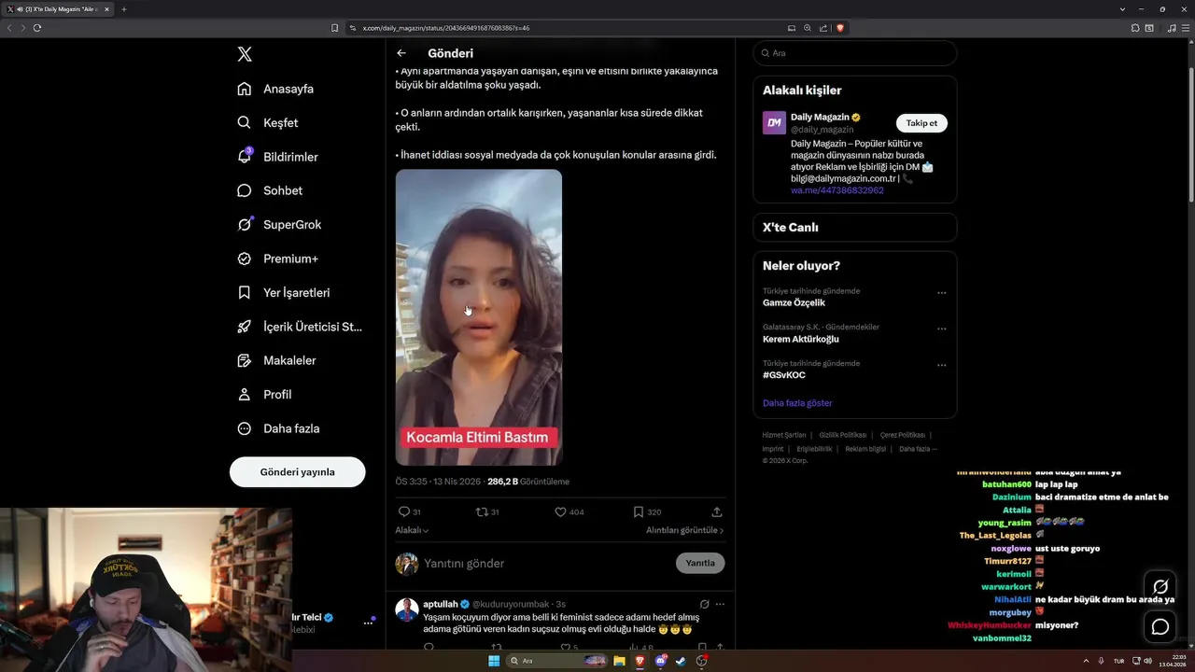This screenshot has height=672, width=1195.
Task: Open Alıntıları görüntüle link
Action: [684, 530]
